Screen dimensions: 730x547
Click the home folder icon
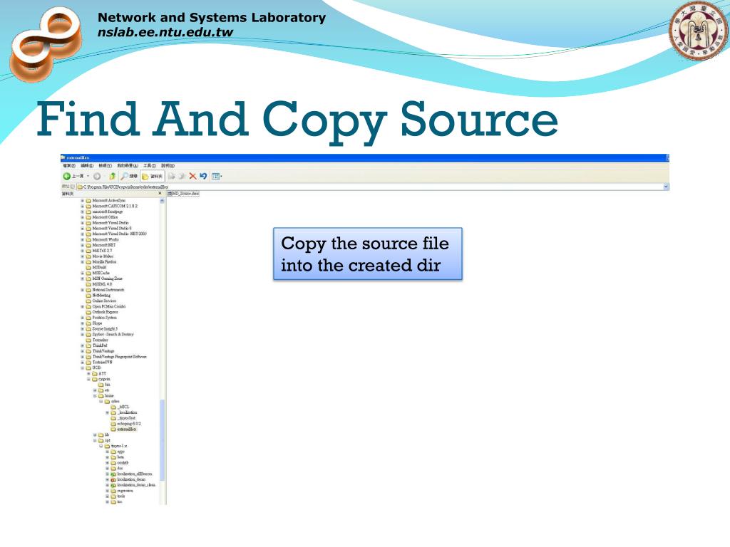pyautogui.click(x=101, y=396)
